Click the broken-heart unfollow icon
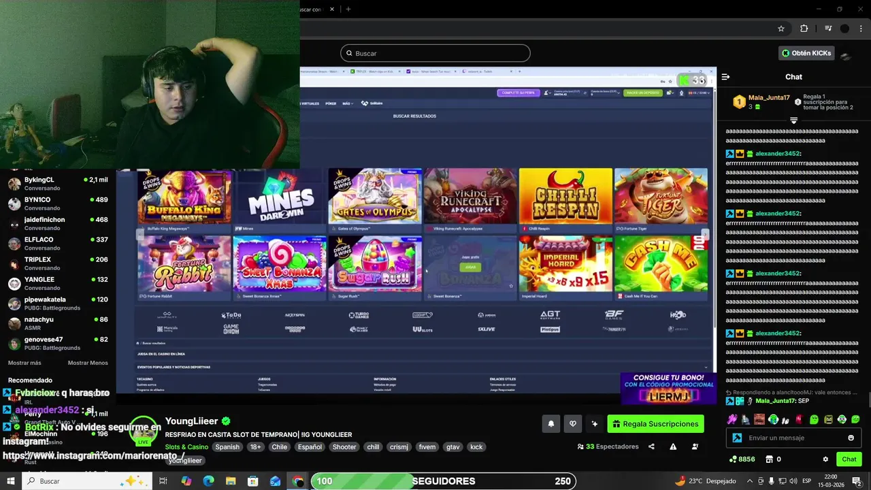The height and width of the screenshot is (490, 871). 573,424
